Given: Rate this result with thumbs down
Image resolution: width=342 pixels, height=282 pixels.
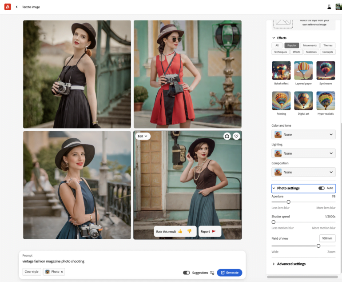Looking at the screenshot, I should [189, 231].
